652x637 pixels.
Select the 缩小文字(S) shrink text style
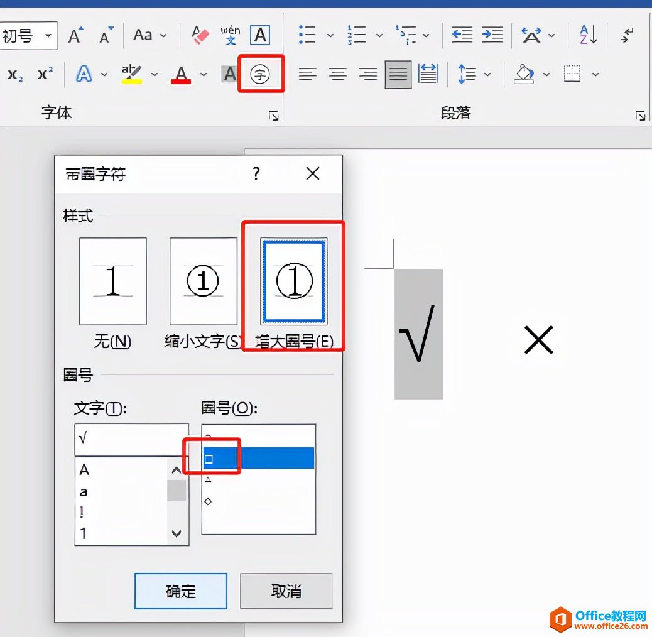tap(202, 281)
